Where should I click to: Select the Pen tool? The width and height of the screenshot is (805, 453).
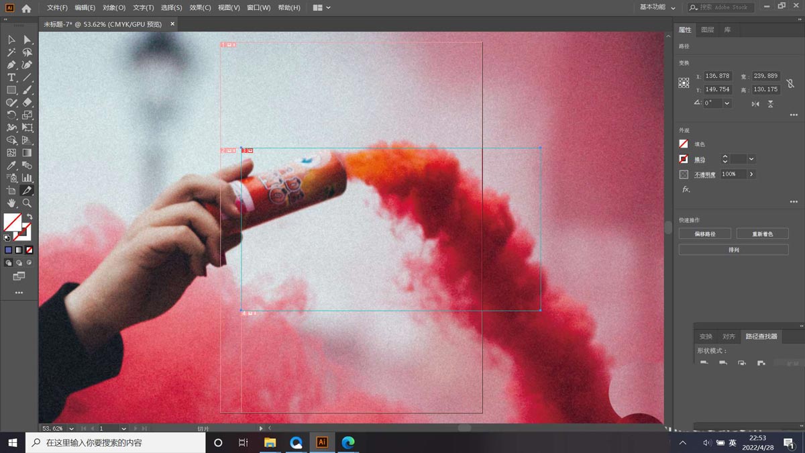(11, 65)
